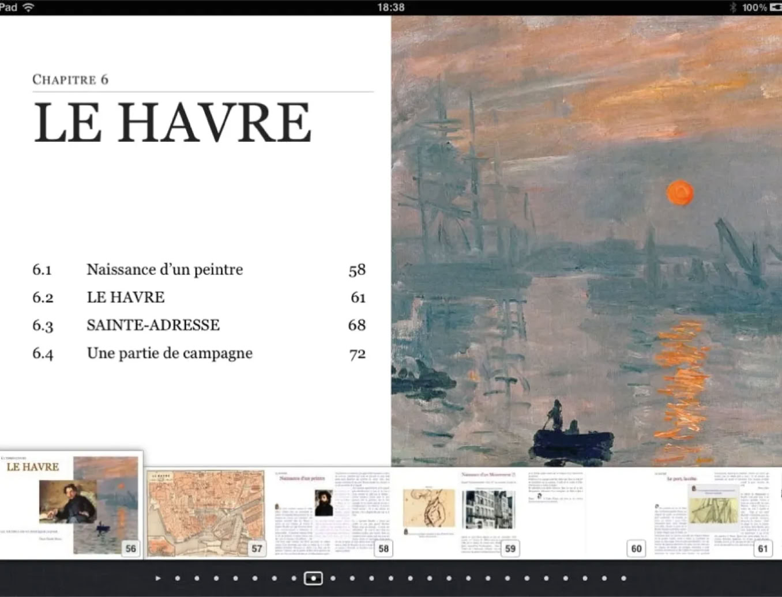Open the page 57 map thumbnail
This screenshot has width=782, height=597.
pos(205,513)
